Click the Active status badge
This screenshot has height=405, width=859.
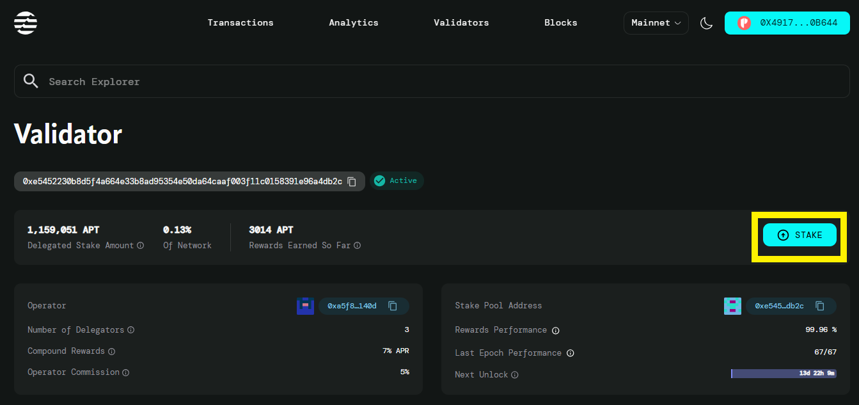(397, 181)
